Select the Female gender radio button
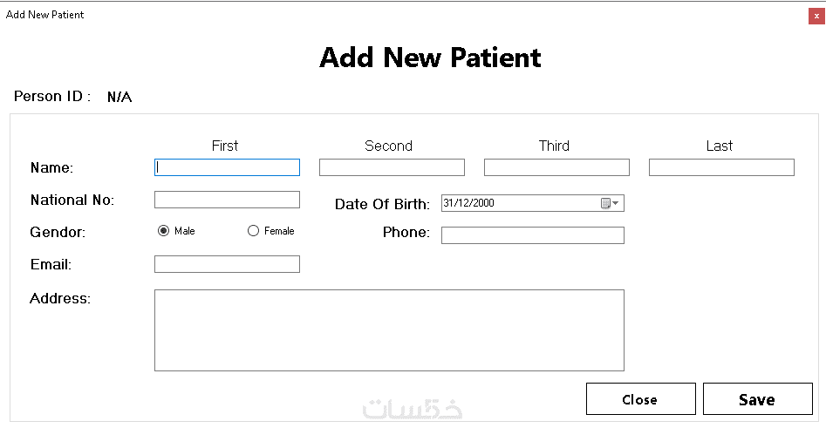Image resolution: width=826 pixels, height=428 pixels. coord(254,231)
